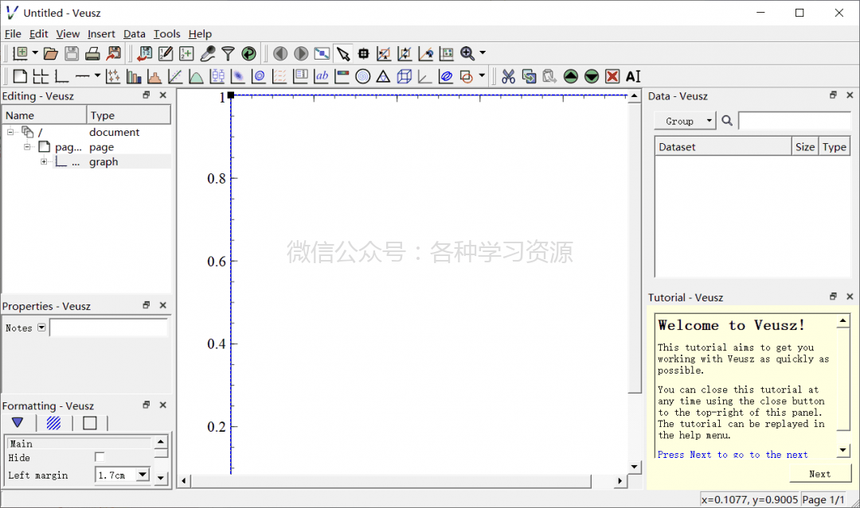Screen dimensions: 860x508
Task: Click the Rename widget AI icon
Action: pos(632,76)
